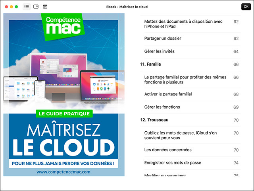Image resolution: width=254 pixels, height=191 pixels.
Task: Open chapter '11. Famille'
Action: tap(190, 64)
